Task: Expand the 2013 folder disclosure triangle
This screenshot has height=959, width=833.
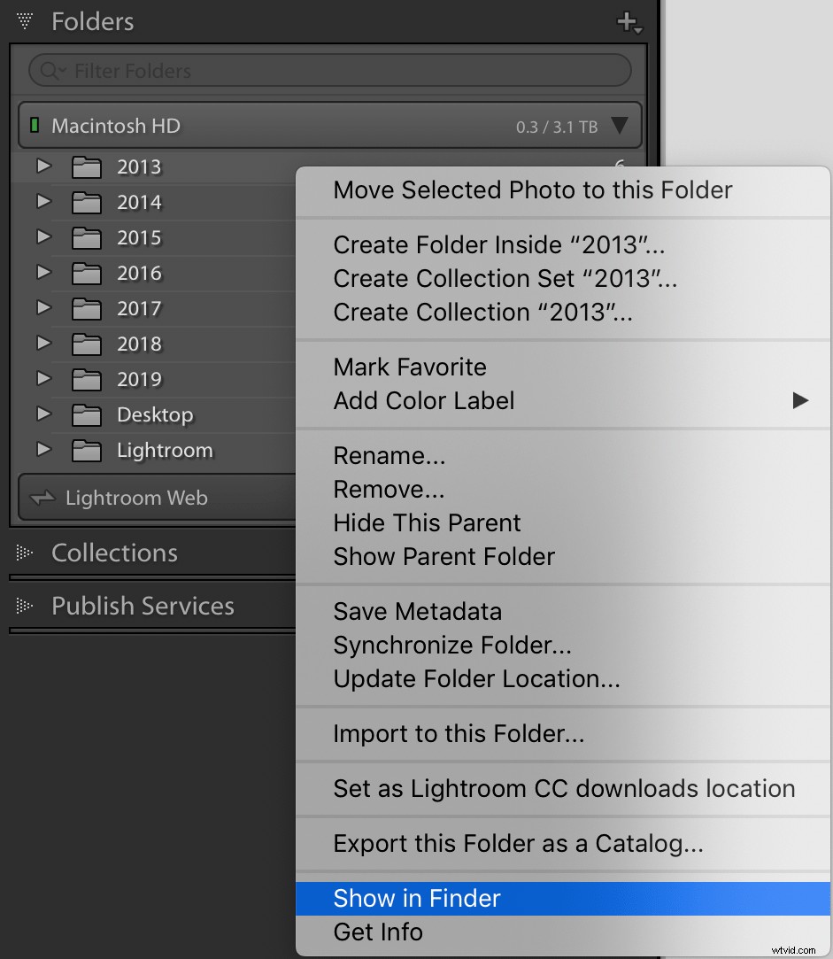Action: click(x=43, y=166)
